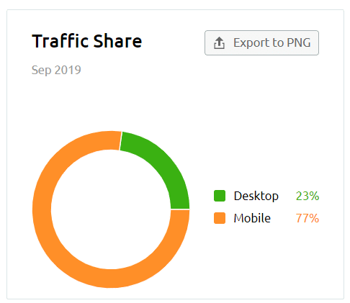The height and width of the screenshot is (303, 350).
Task: Select the green Desktop legend swatch
Action: point(220,196)
